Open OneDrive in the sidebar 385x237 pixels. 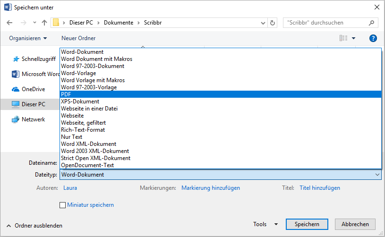pos(28,89)
